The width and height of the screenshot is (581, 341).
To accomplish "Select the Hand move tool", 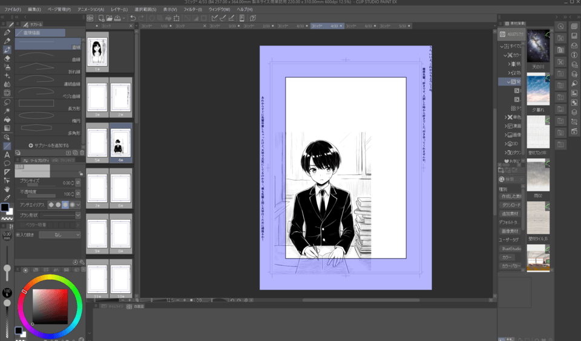I will tap(7, 189).
